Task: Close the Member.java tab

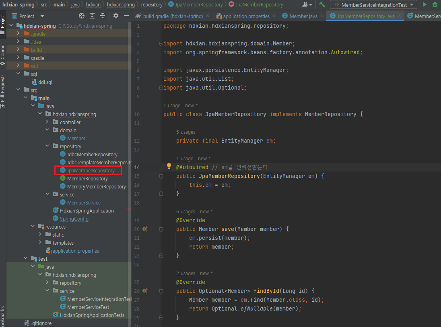Action: tap(322, 16)
